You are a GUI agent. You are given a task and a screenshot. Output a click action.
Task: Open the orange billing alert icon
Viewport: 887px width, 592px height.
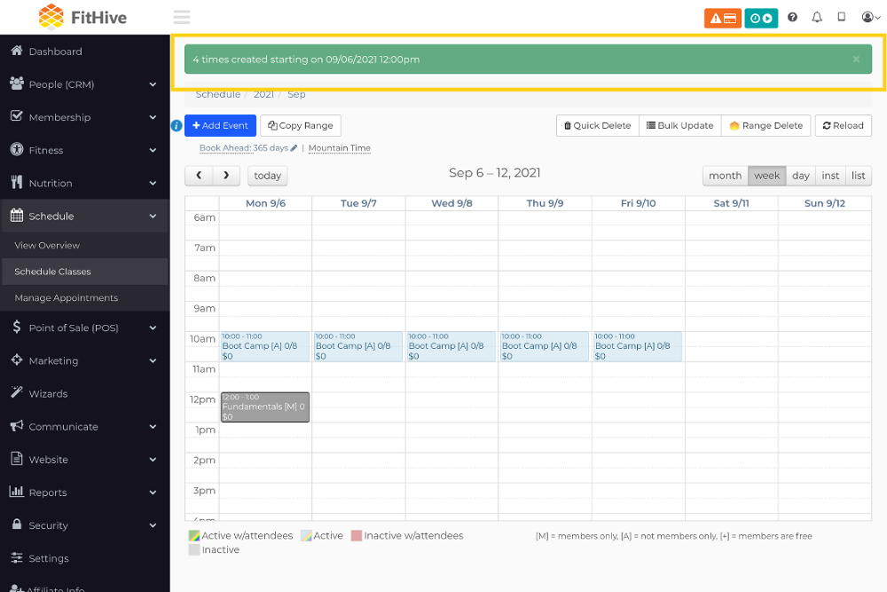pyautogui.click(x=722, y=18)
